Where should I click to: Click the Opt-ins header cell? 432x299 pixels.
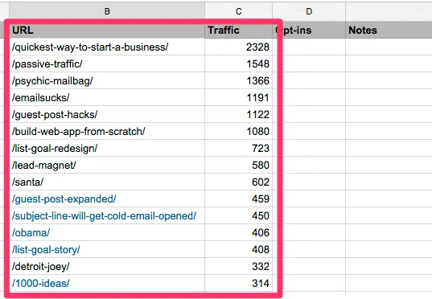pyautogui.click(x=309, y=30)
